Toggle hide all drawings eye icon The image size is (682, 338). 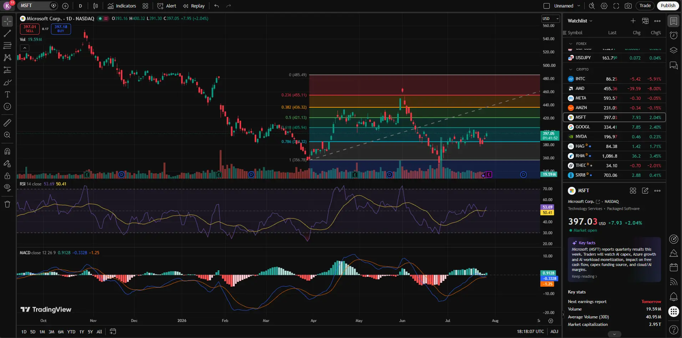pyautogui.click(x=7, y=188)
